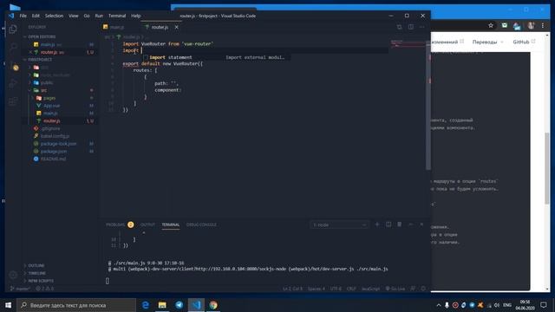Open the Run and Debug view
555x312 pixels.
click(13, 83)
